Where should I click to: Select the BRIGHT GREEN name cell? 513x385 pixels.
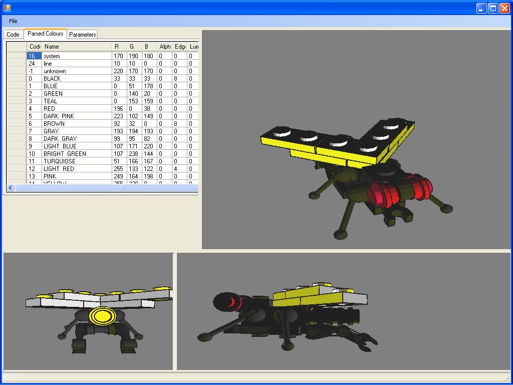77,154
